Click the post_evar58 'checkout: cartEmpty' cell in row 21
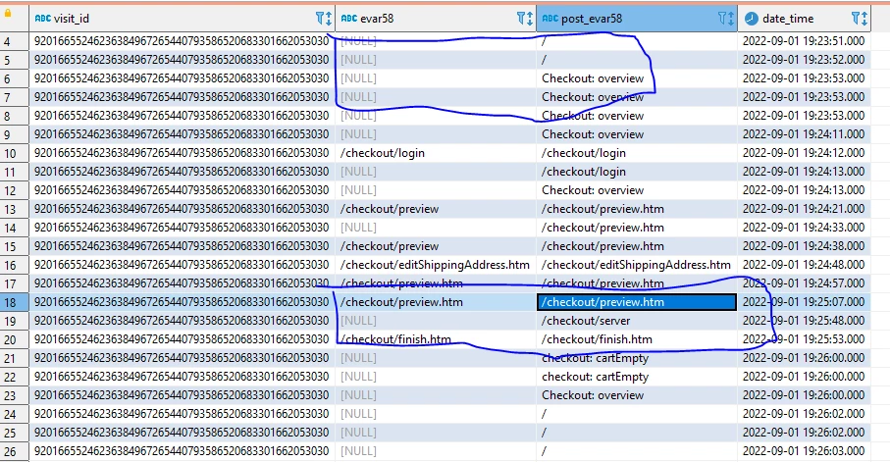This screenshot has width=890, height=462. click(637, 358)
